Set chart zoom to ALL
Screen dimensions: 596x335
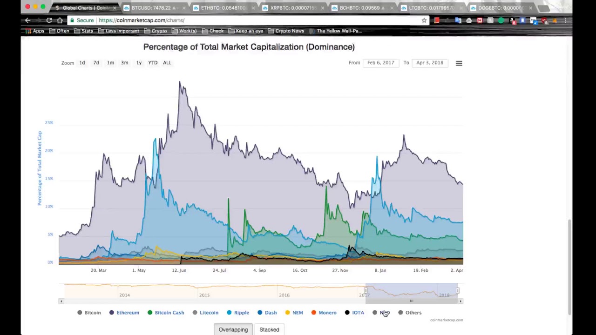(x=167, y=63)
